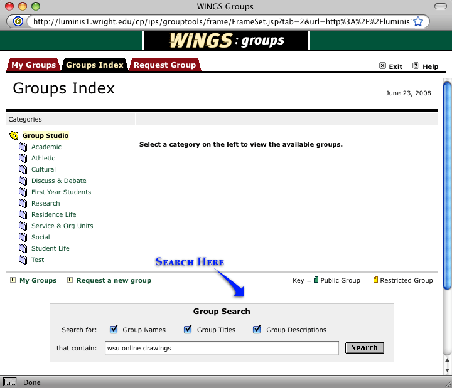Click the Research category folder icon
The image size is (452, 388).
[x=23, y=204]
